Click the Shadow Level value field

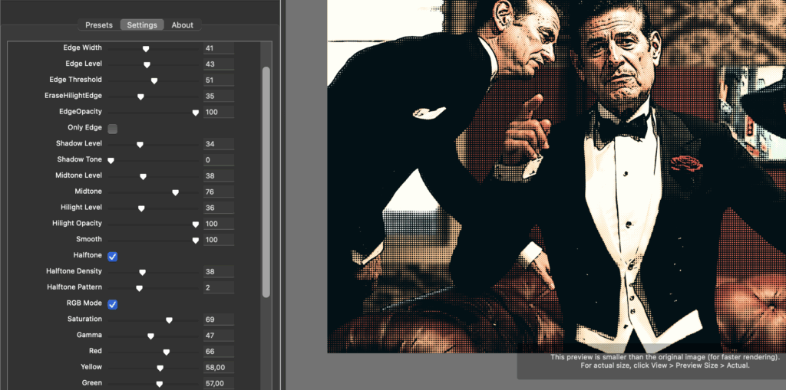pos(219,144)
